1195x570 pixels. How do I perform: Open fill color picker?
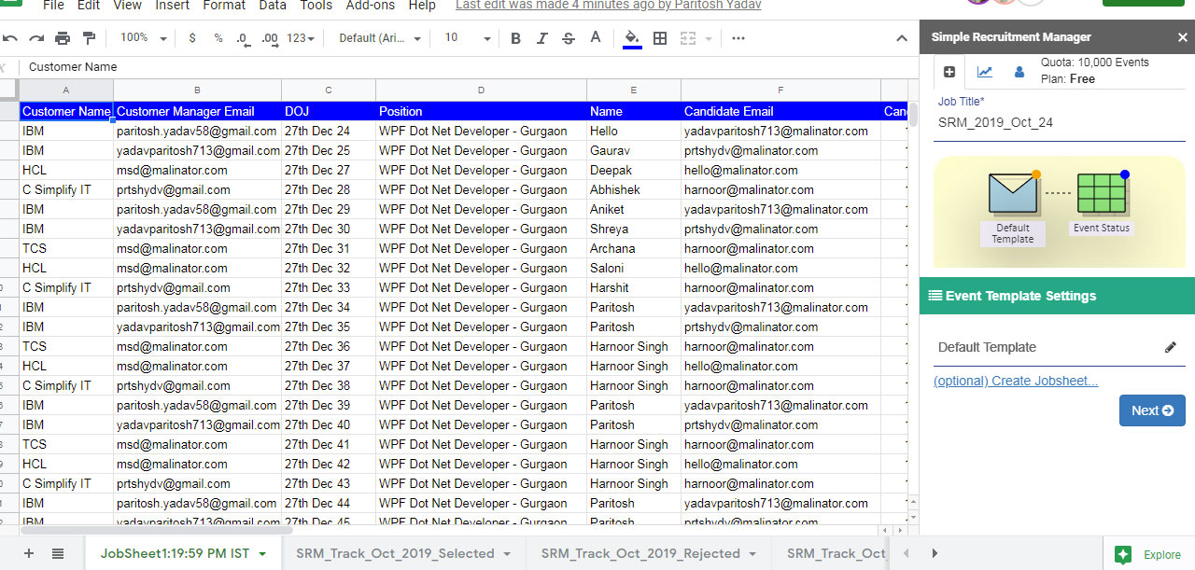(632, 38)
